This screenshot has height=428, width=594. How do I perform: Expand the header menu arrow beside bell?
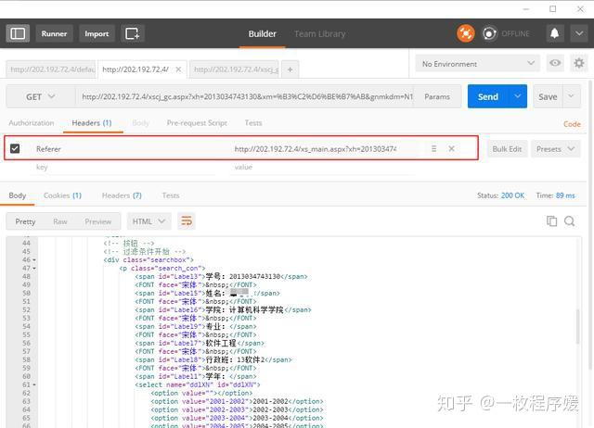pyautogui.click(x=579, y=33)
